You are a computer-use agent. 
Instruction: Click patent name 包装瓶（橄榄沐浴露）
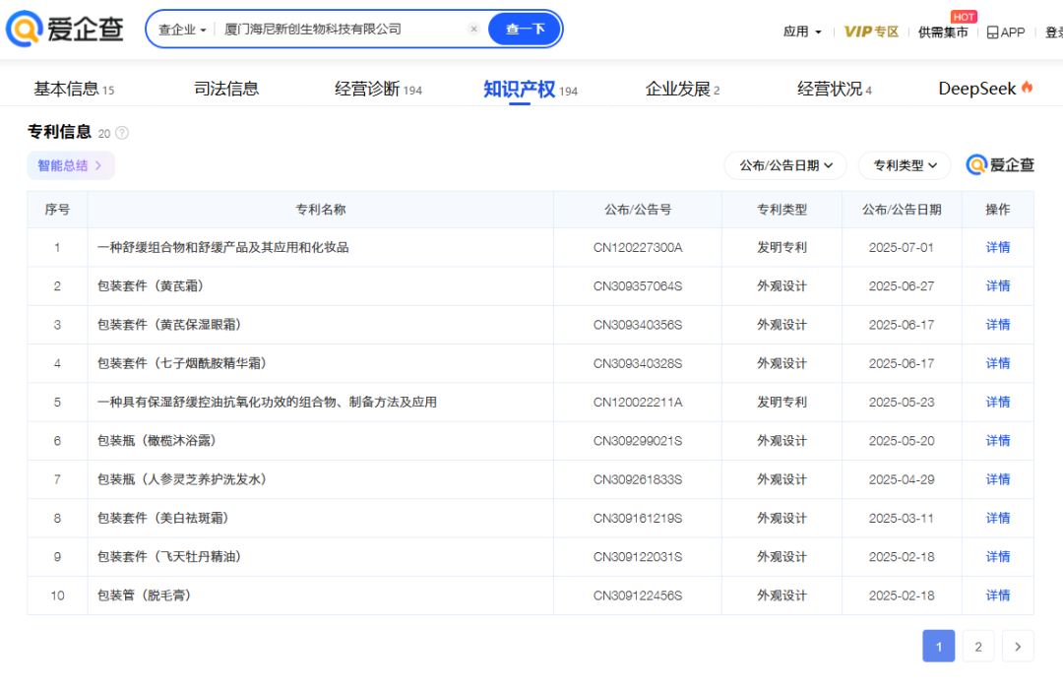point(157,441)
